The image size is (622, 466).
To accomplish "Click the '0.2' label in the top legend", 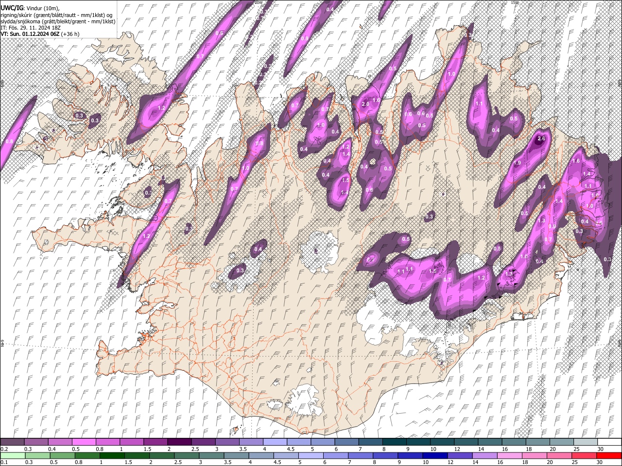I will coord(4,449).
